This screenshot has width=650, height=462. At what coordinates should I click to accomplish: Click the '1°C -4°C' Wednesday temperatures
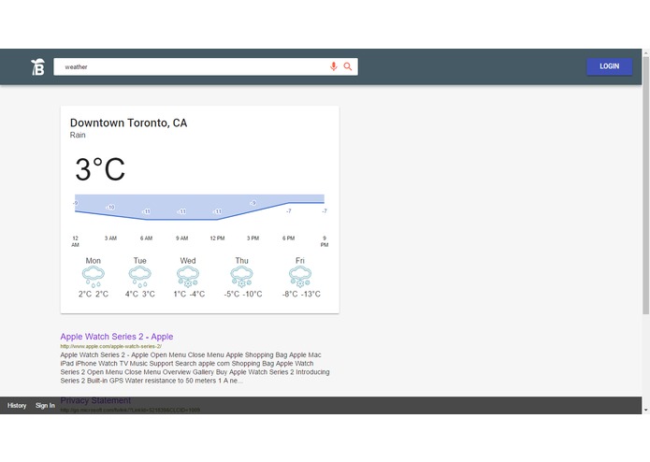189,295
